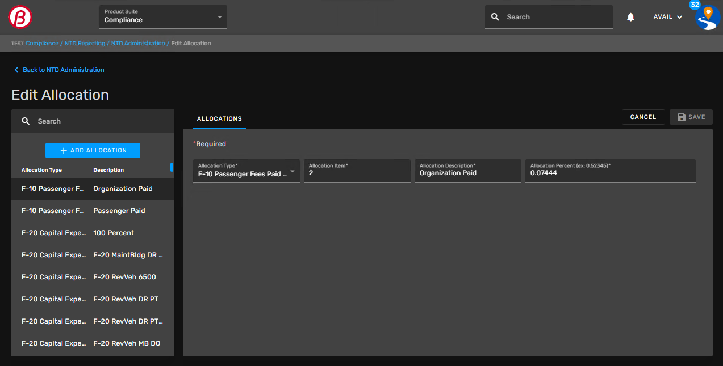Viewport: 723px width, 366px height.
Task: Open the map avatar with 32 badge
Action: coord(708,18)
